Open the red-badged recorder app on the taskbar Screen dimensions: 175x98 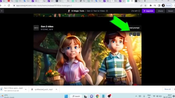click(x=109, y=96)
